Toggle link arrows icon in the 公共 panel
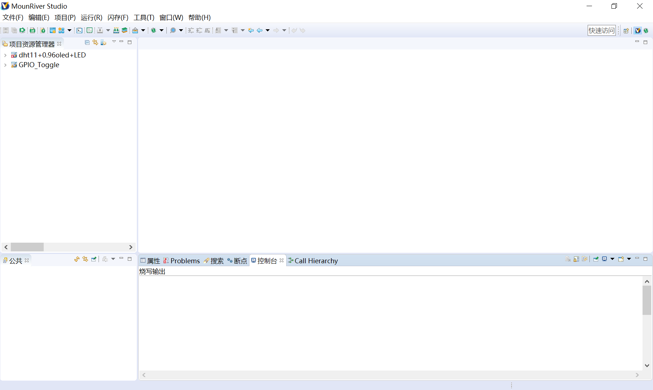 click(85, 259)
